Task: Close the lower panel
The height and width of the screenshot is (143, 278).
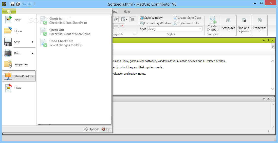Action: point(272,99)
